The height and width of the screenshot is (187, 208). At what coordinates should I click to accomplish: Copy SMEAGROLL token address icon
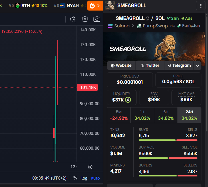pyautogui.click(x=147, y=19)
